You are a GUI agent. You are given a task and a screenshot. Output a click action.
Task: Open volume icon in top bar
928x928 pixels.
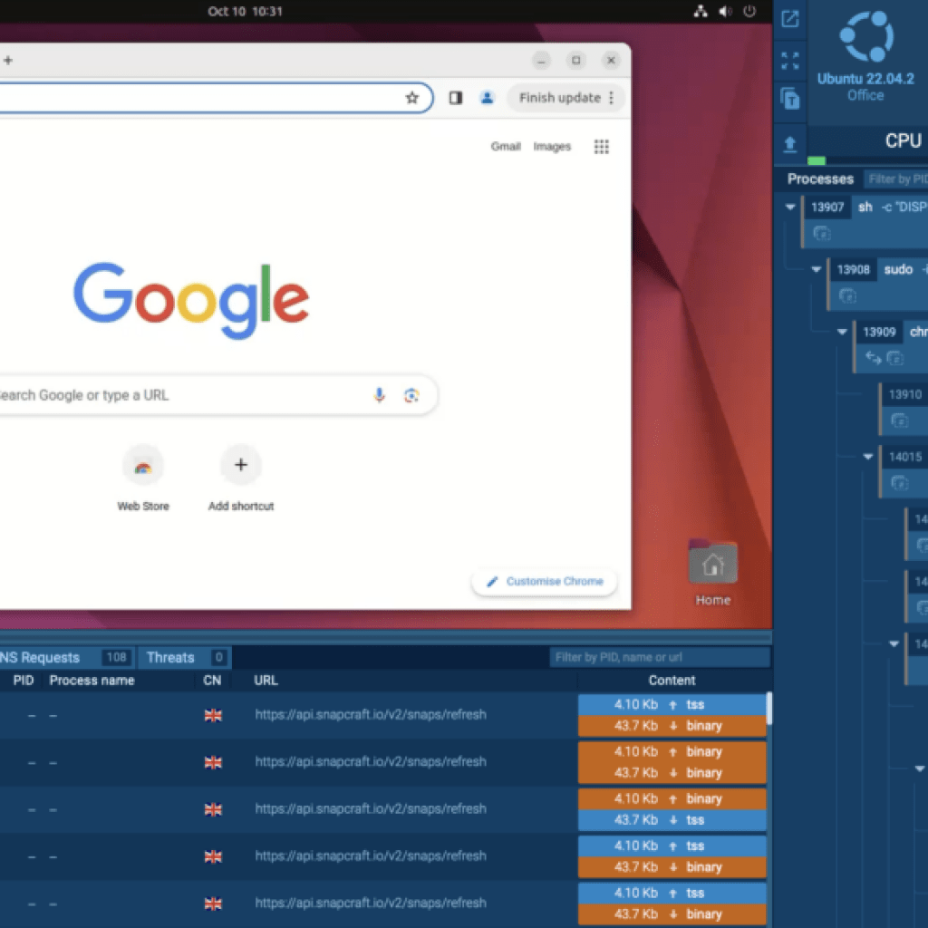[x=725, y=11]
